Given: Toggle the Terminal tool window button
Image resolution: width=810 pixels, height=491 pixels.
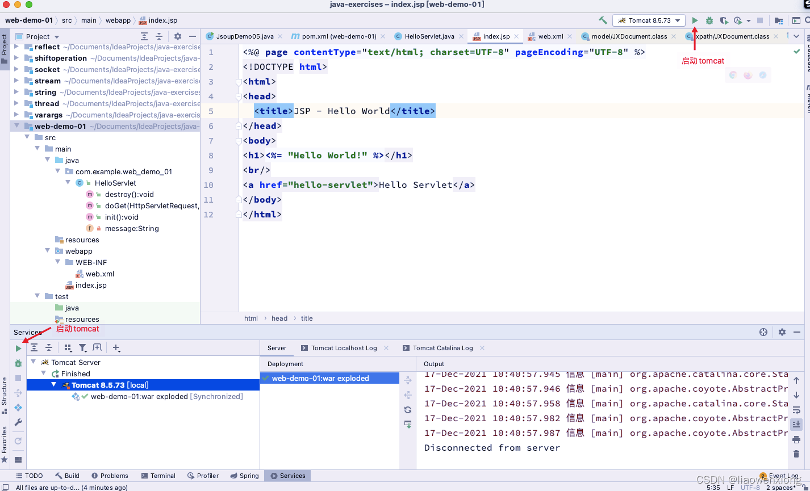Looking at the screenshot, I should coord(158,476).
